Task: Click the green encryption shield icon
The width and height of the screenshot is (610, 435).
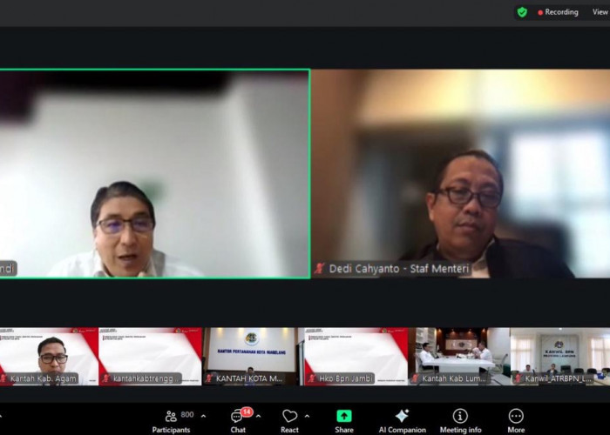Action: 522,12
